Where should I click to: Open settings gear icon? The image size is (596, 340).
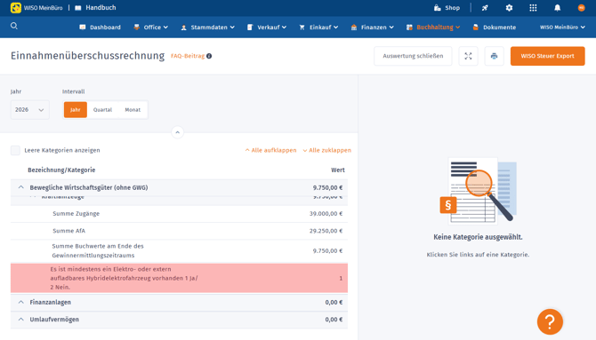click(x=509, y=8)
